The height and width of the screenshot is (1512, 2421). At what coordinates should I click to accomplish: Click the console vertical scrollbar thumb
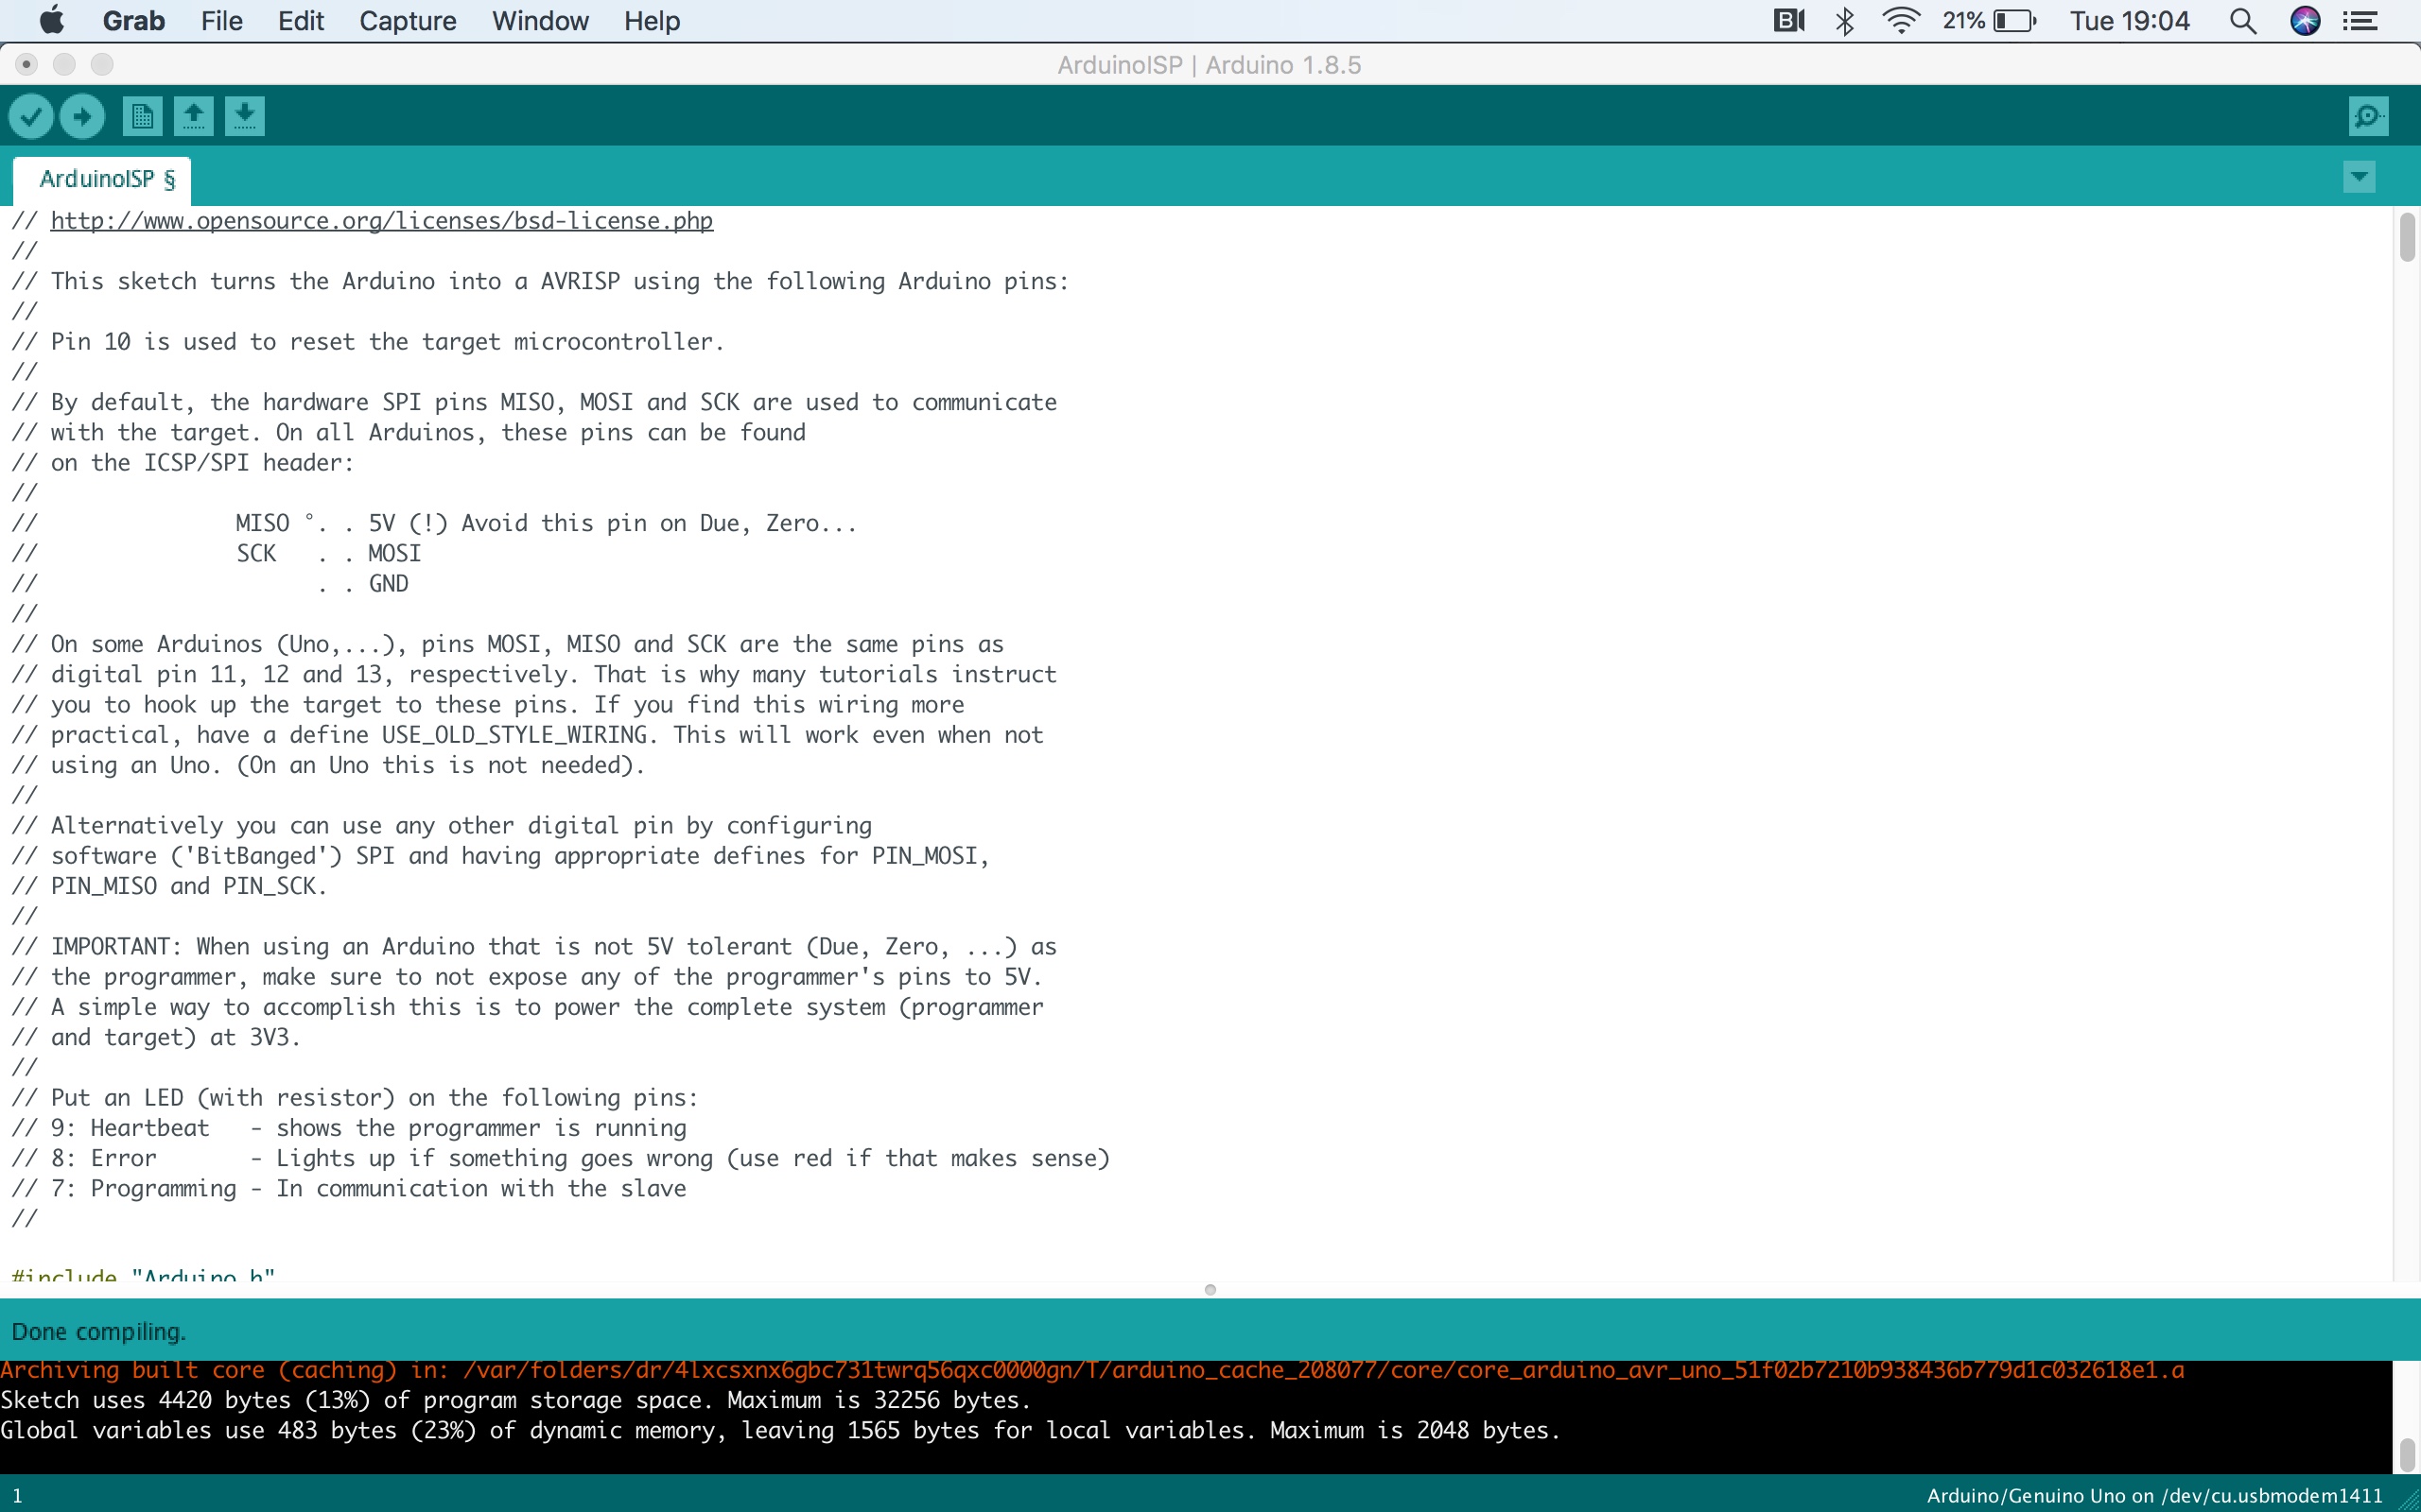[x=2407, y=1455]
